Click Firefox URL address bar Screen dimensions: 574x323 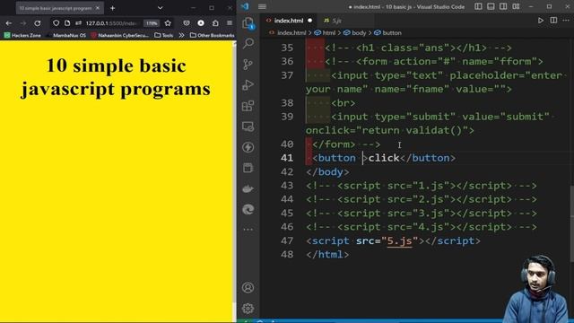(x=112, y=23)
